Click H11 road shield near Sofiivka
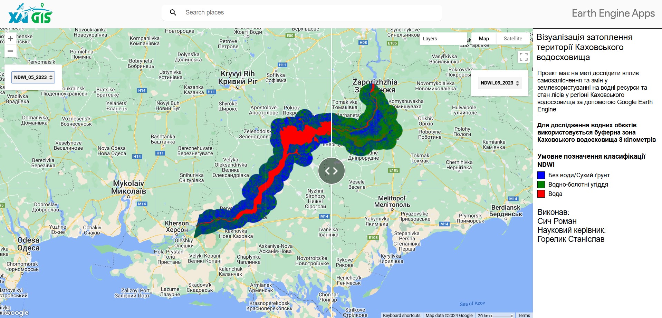This screenshot has height=318, width=662. 282,65
